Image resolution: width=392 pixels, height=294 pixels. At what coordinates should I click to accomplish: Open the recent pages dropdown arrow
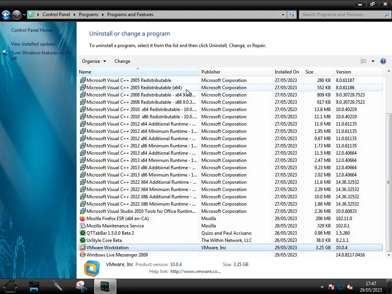24,15
